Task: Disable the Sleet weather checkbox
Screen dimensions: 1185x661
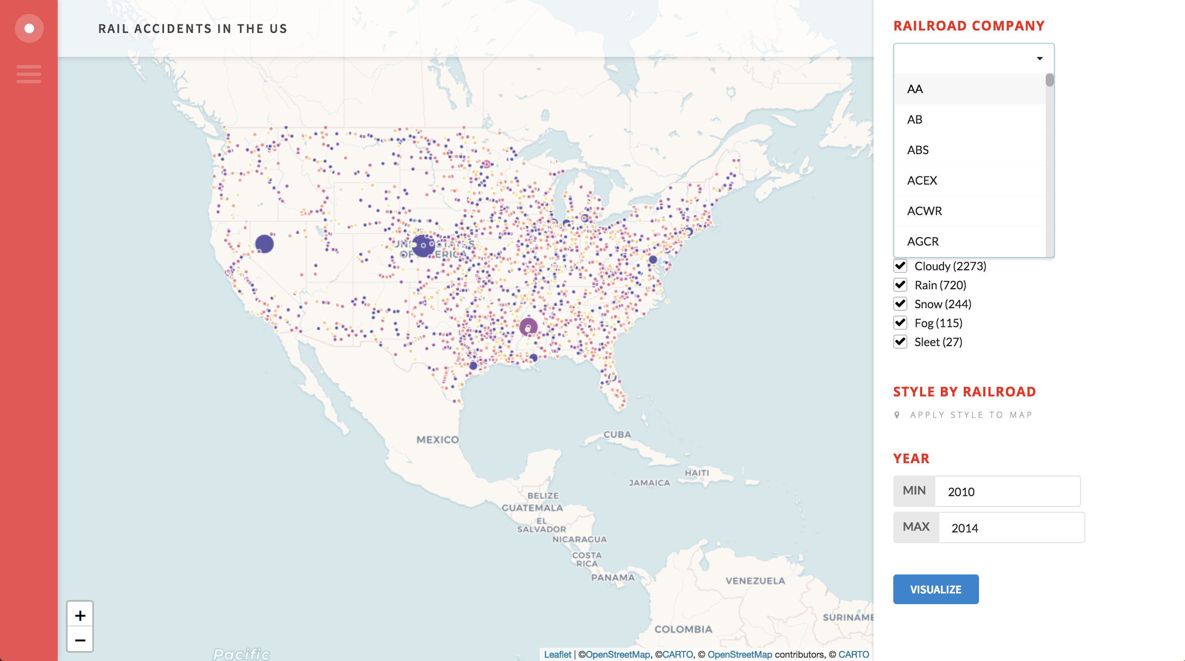Action: point(900,342)
